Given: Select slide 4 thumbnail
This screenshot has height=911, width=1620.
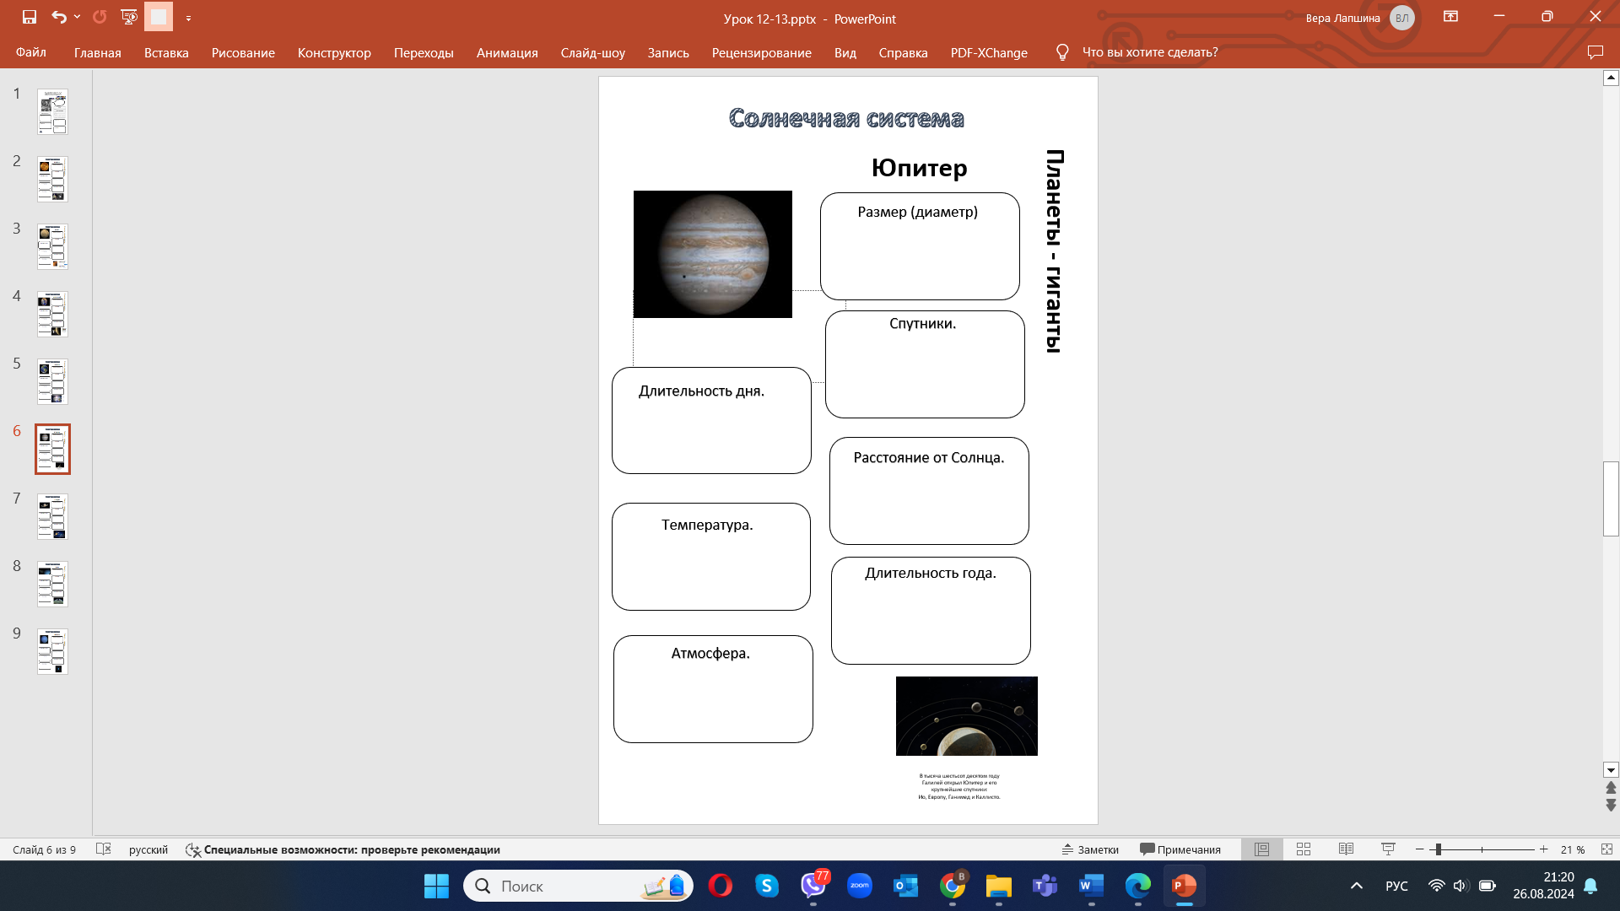Looking at the screenshot, I should point(52,314).
